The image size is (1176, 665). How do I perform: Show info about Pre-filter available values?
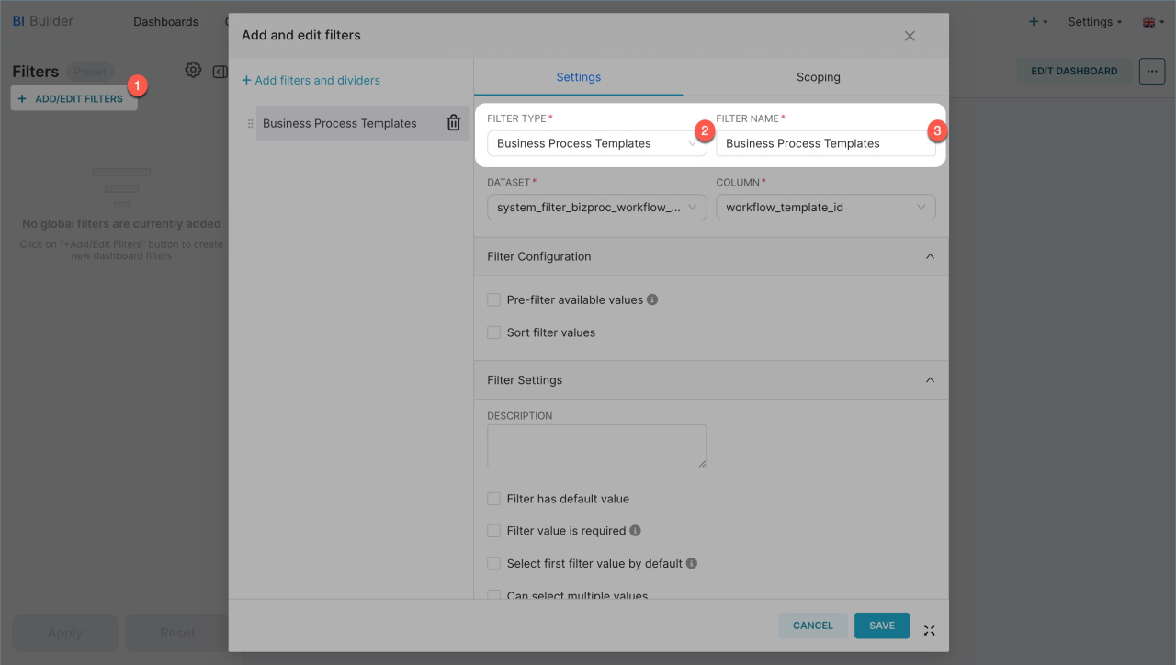[x=652, y=299]
